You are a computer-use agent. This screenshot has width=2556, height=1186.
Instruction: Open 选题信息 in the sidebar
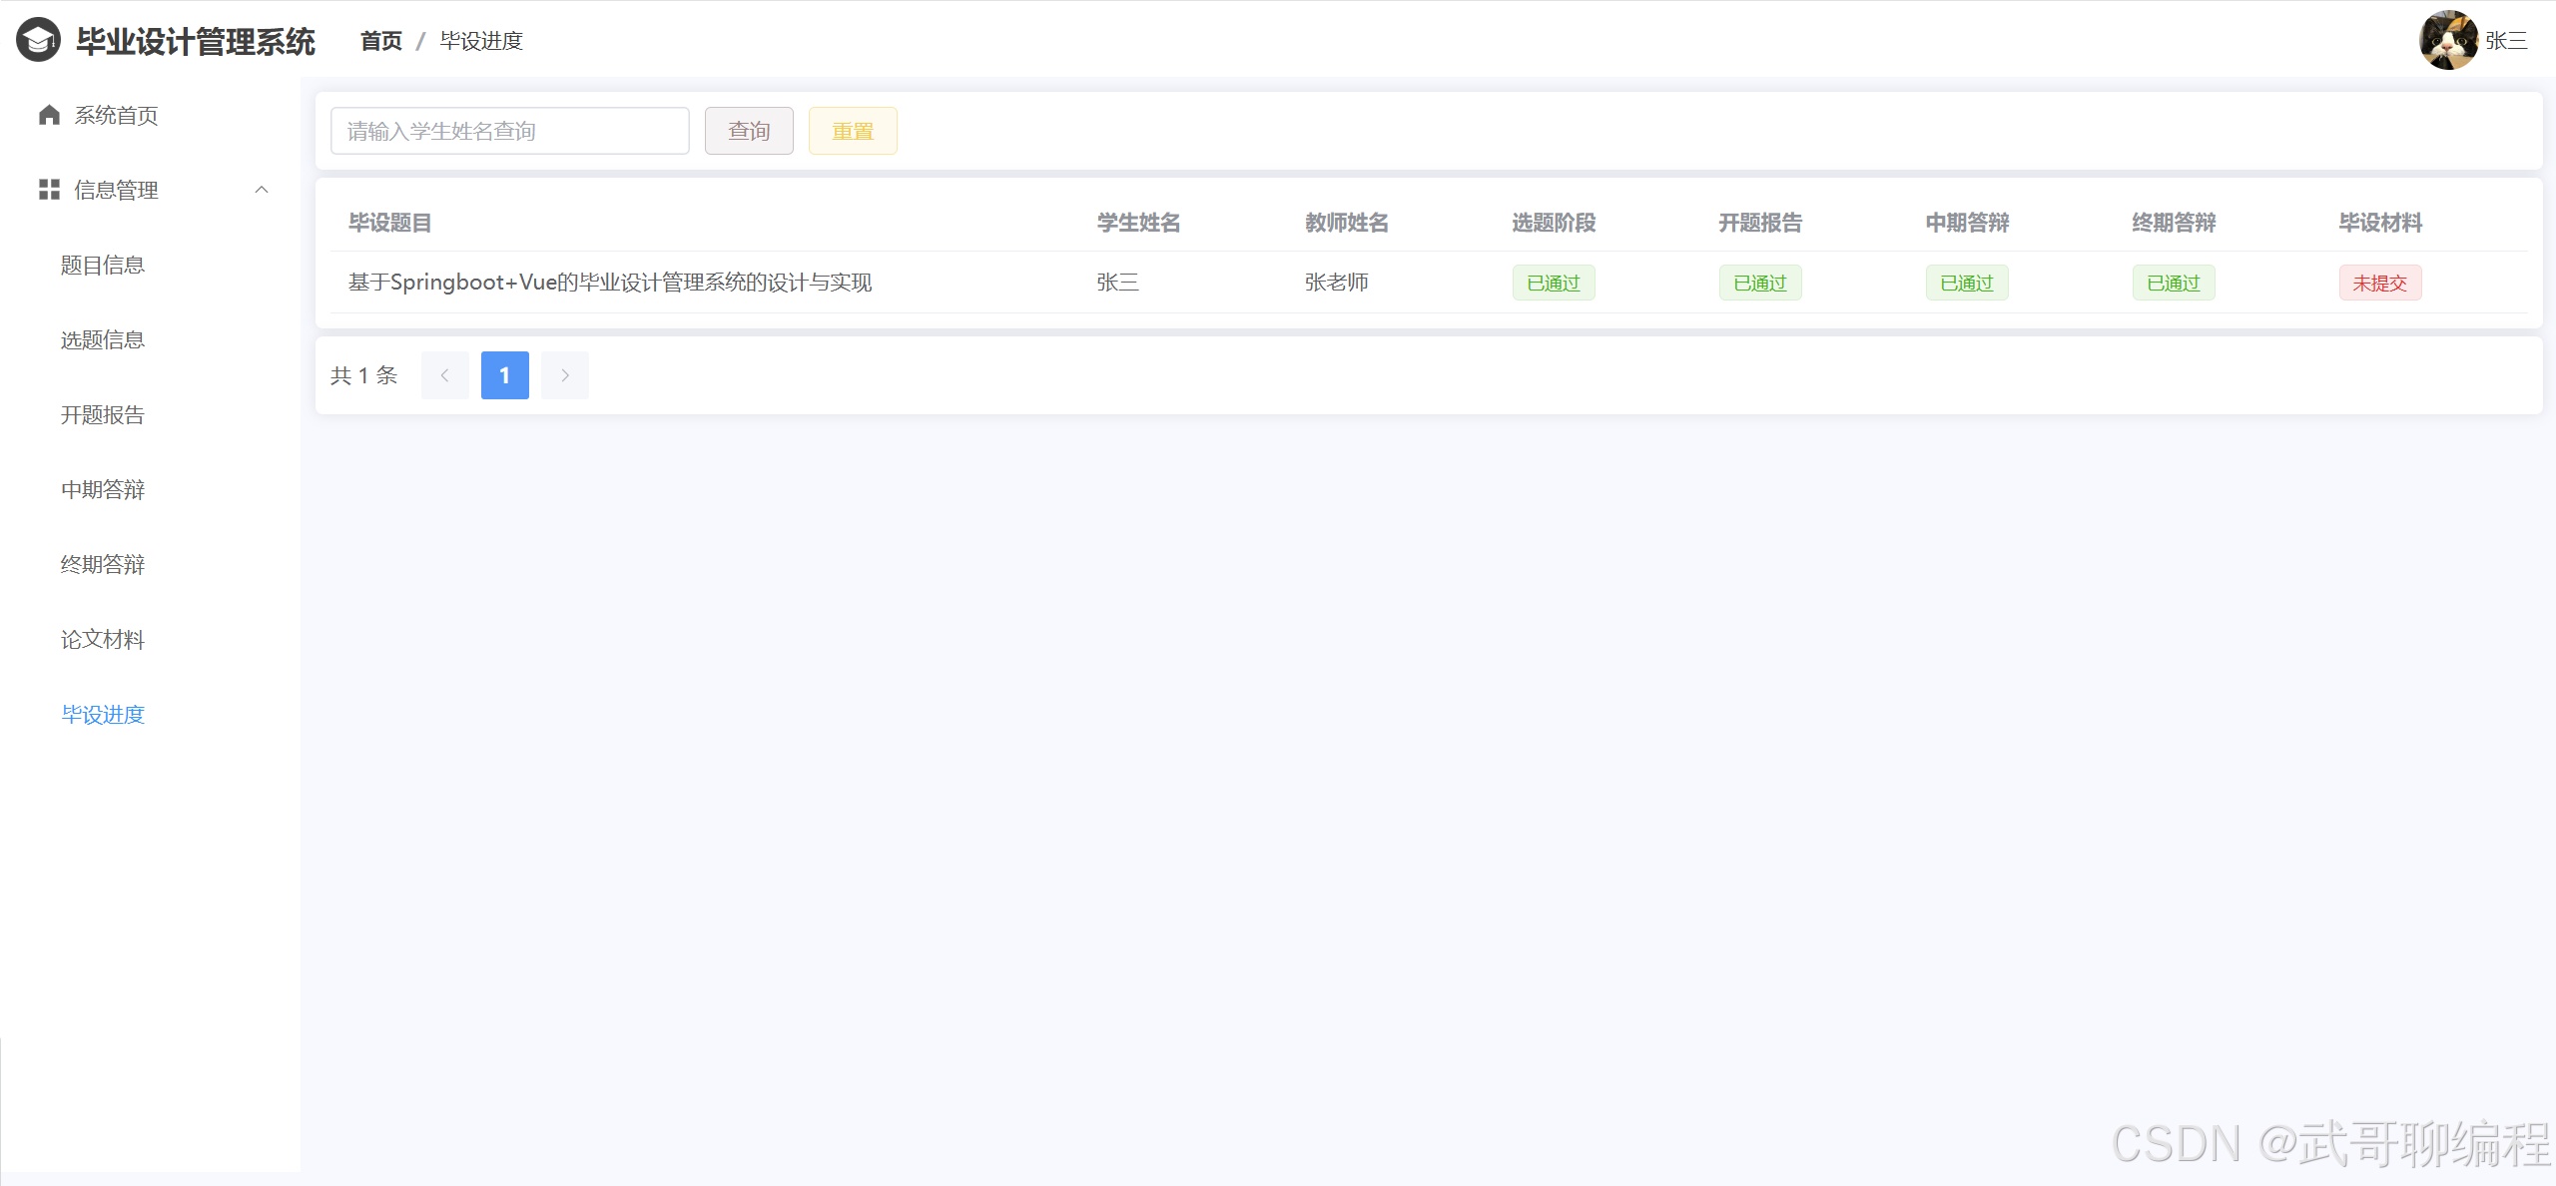tap(103, 339)
